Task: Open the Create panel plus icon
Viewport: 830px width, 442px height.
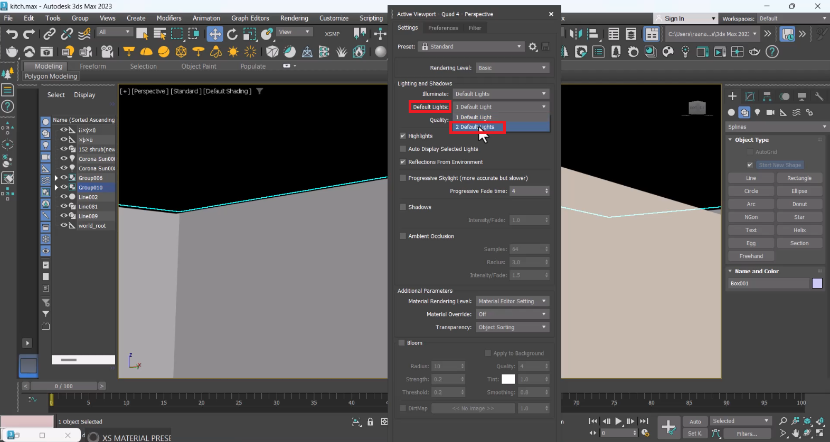Action: (x=732, y=97)
